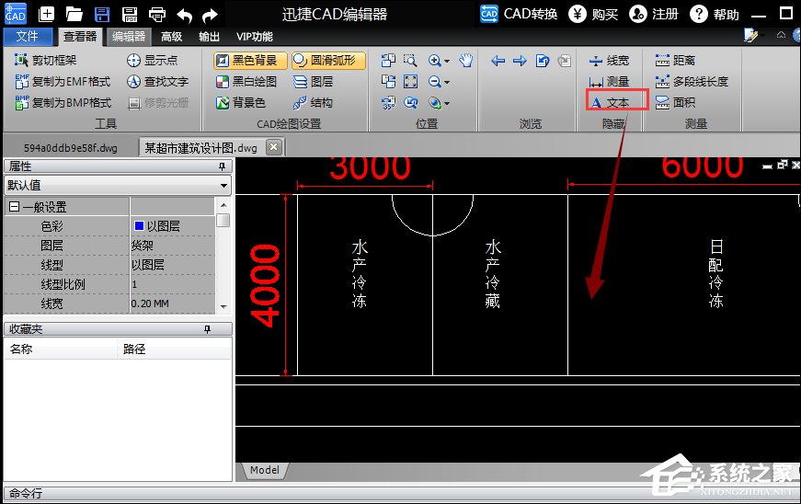The height and width of the screenshot is (504, 801).
Task: Open the 结构 structure panel
Action: click(x=313, y=103)
